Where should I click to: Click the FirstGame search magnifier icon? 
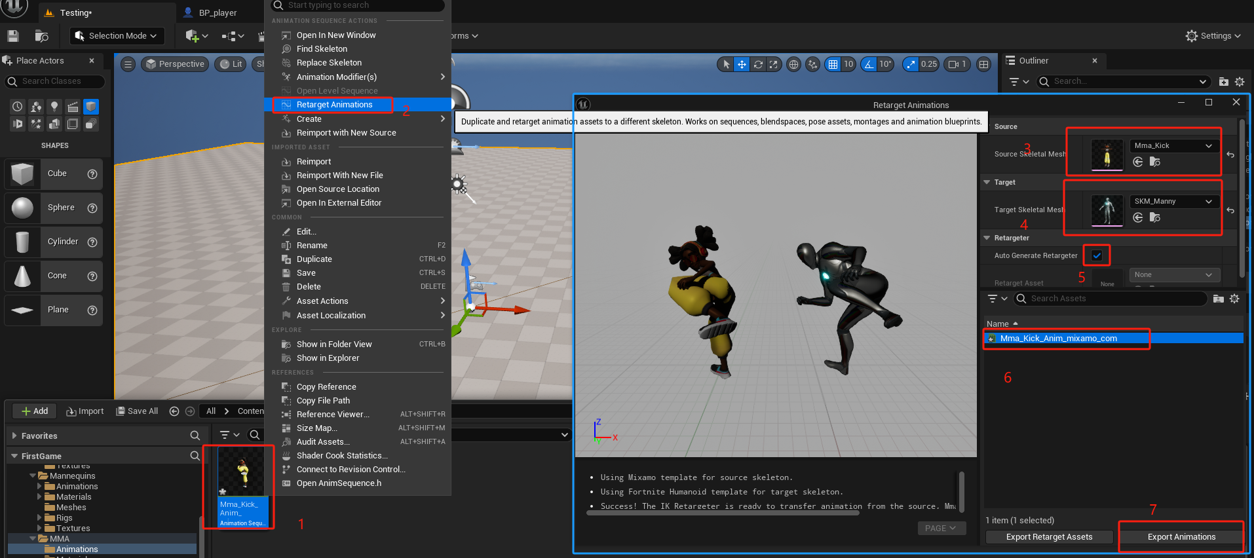(x=195, y=456)
